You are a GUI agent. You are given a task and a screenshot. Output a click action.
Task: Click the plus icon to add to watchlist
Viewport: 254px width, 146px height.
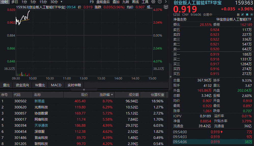(x=251, y=14)
